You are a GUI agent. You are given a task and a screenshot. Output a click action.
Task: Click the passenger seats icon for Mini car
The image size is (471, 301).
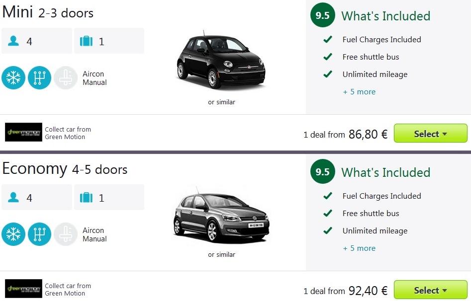click(x=13, y=41)
